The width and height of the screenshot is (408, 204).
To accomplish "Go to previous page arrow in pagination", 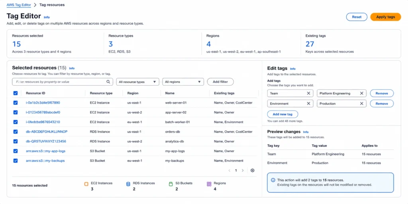I will [x=229, y=171].
